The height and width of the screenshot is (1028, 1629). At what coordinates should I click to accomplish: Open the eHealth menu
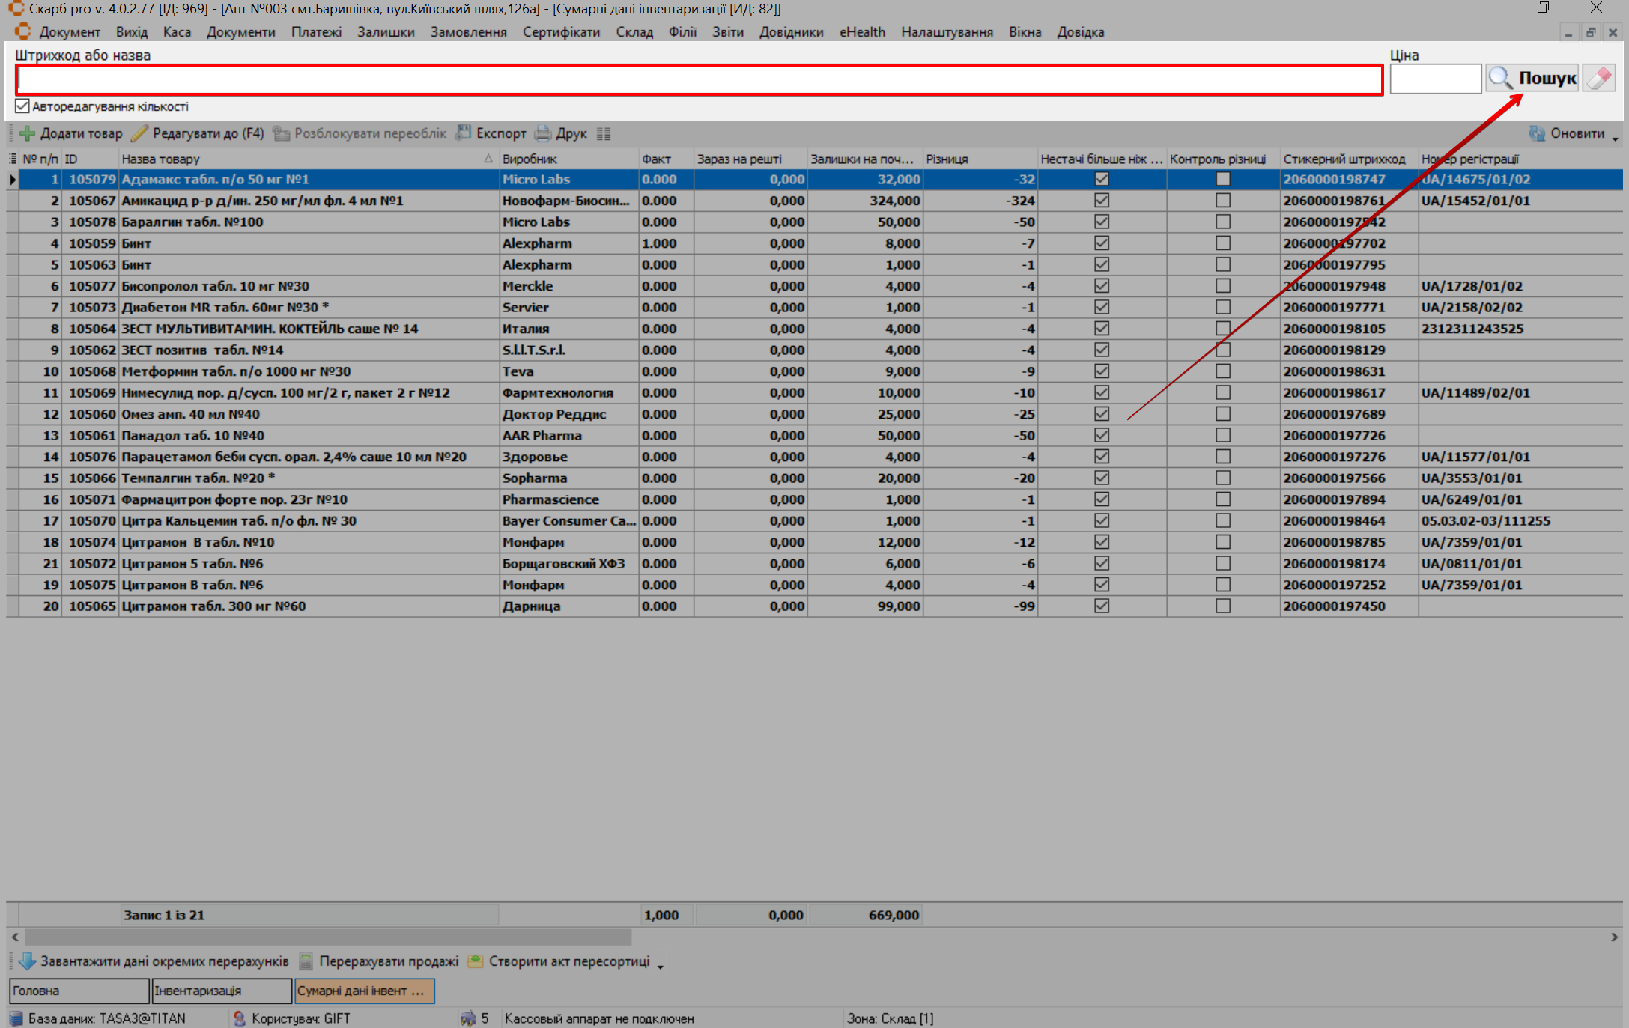(861, 32)
